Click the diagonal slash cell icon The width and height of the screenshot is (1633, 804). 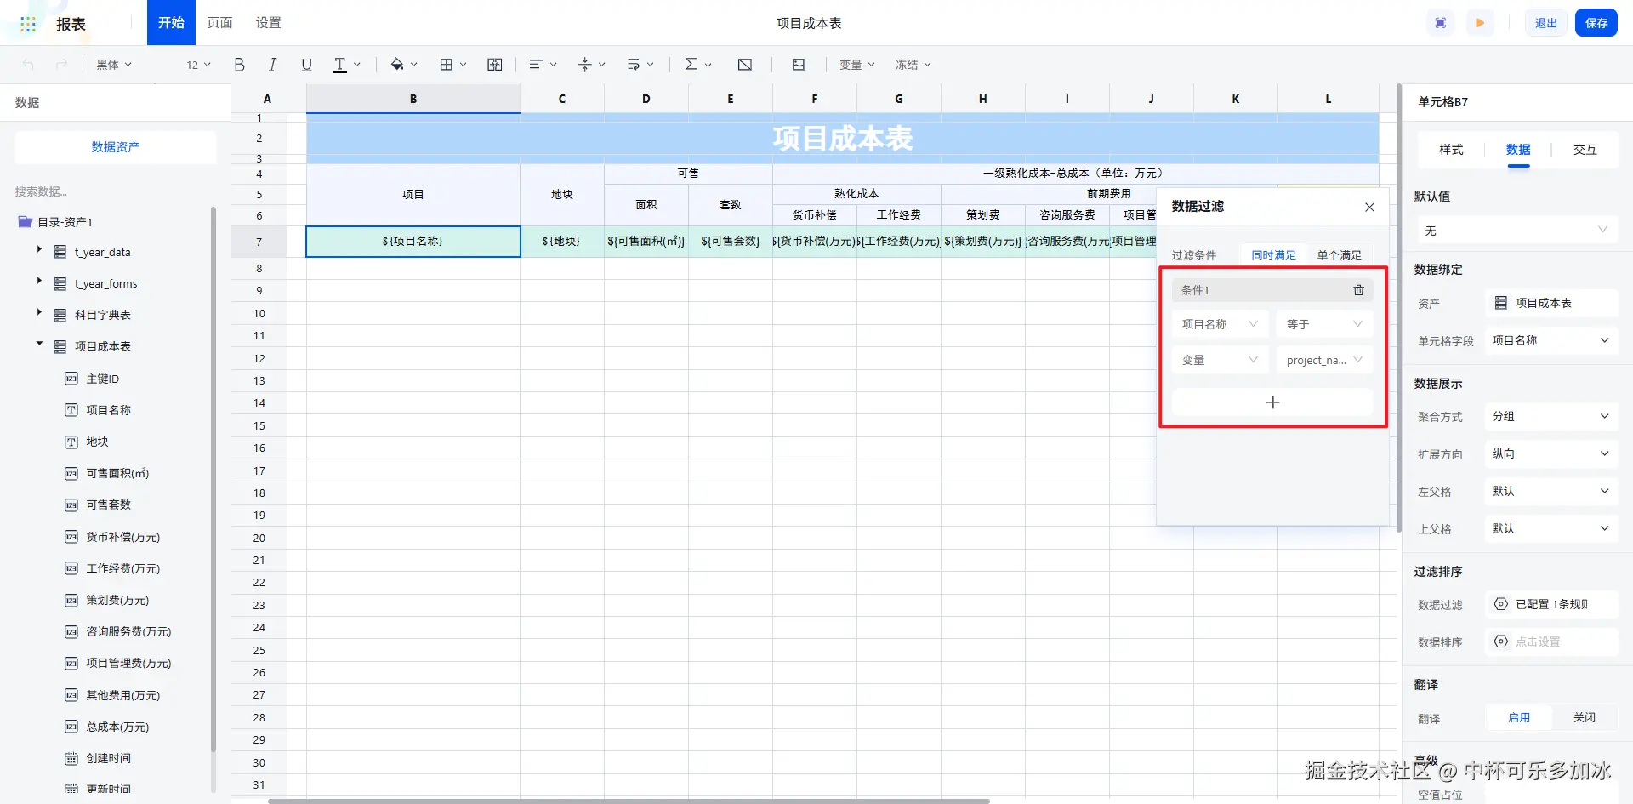[745, 65]
